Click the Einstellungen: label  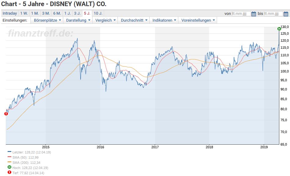pyautogui.click(x=15, y=20)
